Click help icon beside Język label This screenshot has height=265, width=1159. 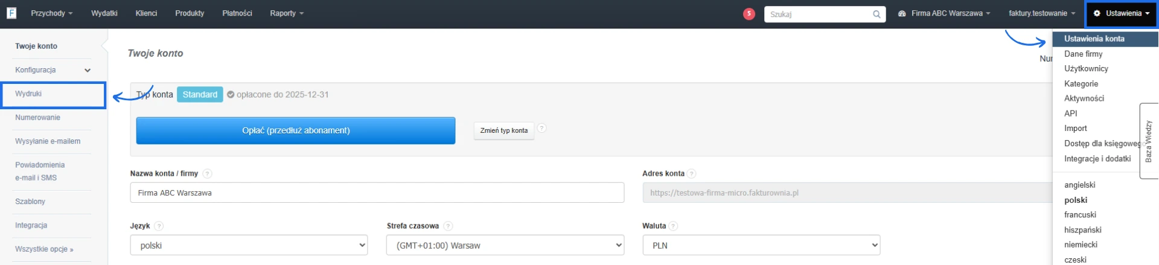[159, 226]
